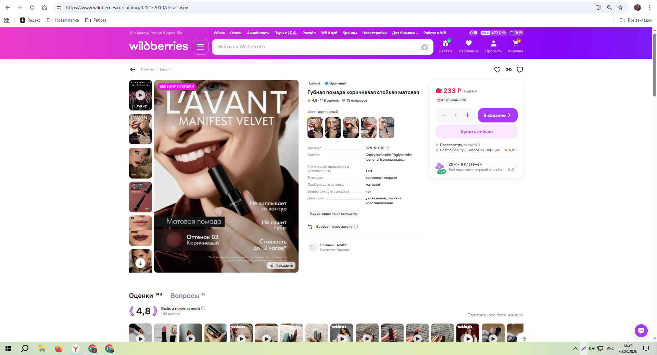Open the RUB currency selector
657x355 pixels.
point(516,33)
